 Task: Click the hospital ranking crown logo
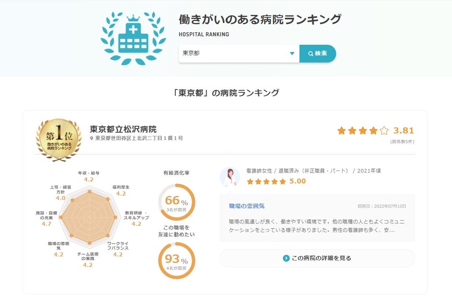click(x=133, y=38)
